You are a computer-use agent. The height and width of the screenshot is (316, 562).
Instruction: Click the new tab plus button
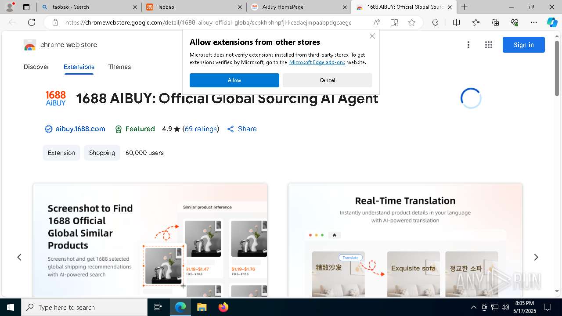pos(464,7)
